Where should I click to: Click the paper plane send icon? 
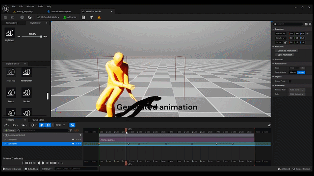(91, 17)
